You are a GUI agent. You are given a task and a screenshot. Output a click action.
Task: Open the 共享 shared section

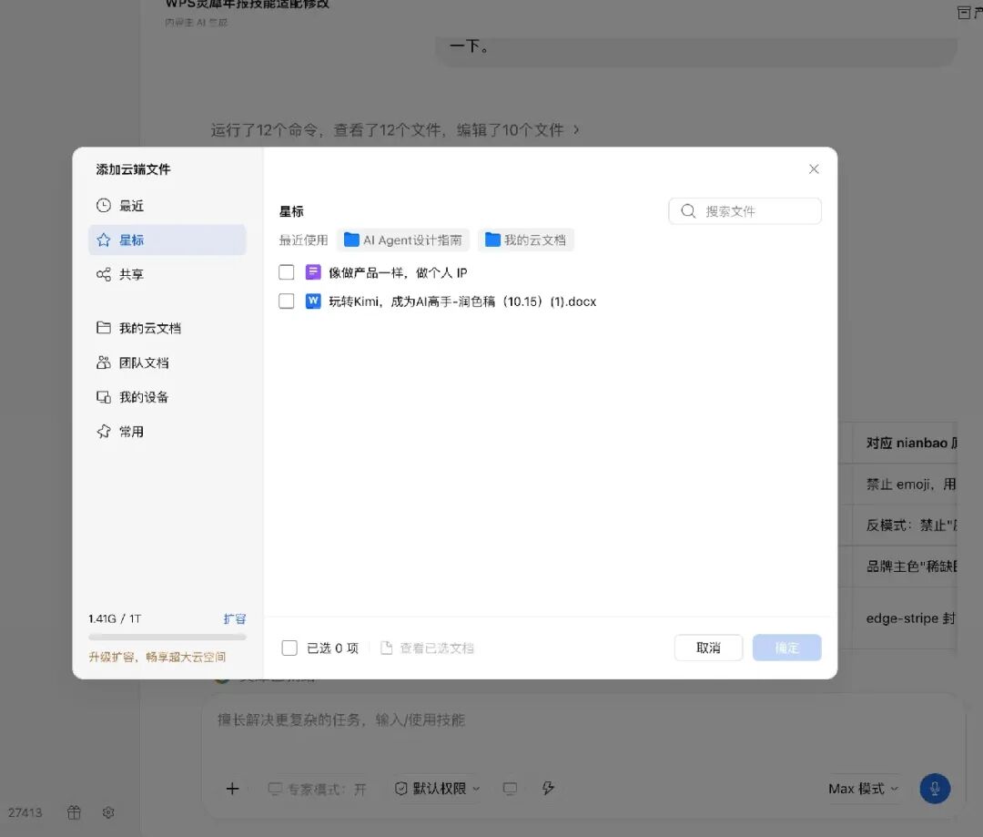coord(167,274)
